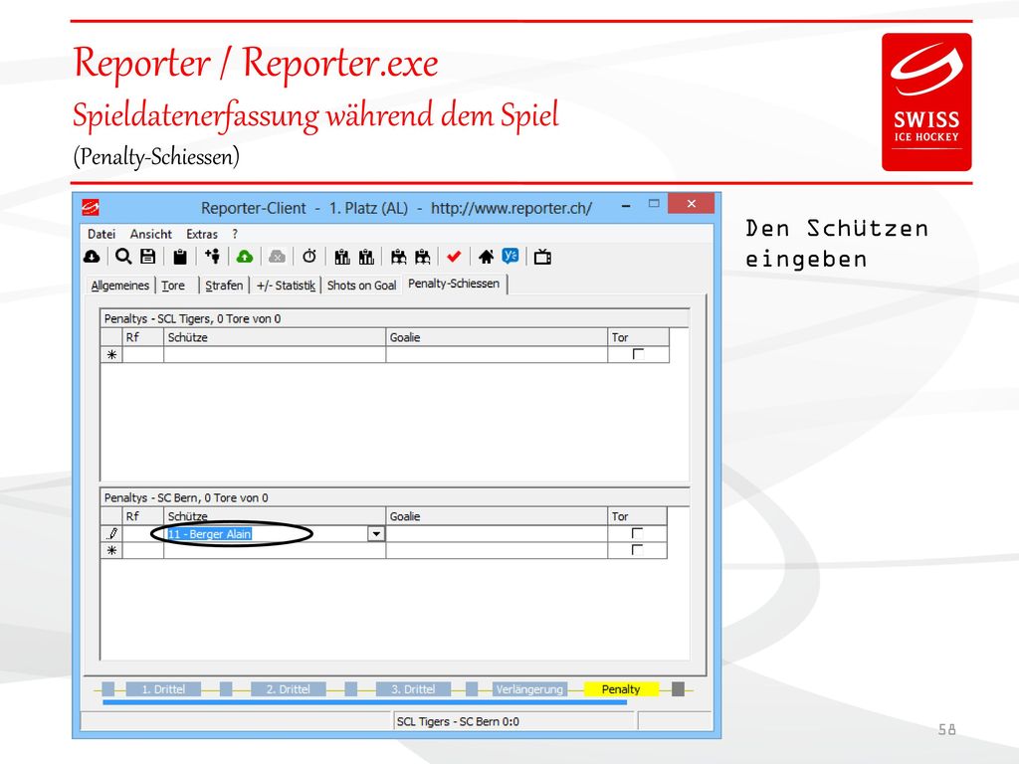The image size is (1019, 764).
Task: Switch to the +/- Statistik tab
Action: point(286,286)
